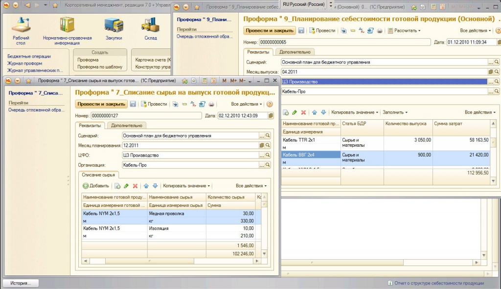Select Кабель TTR 2x1 row in Проформа 9
The width and height of the screenshot is (501, 289).
(x=386, y=143)
